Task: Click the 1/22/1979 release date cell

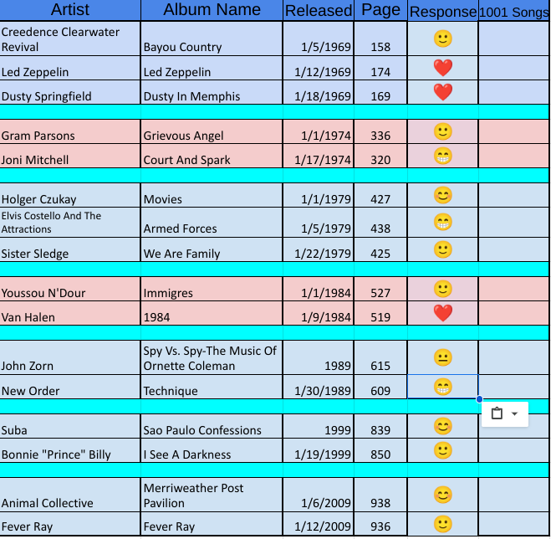Action: (x=319, y=249)
